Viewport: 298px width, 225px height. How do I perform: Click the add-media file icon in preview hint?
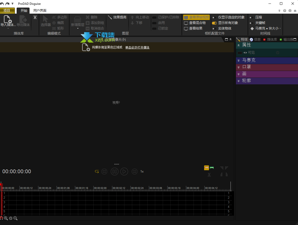pos(86,47)
